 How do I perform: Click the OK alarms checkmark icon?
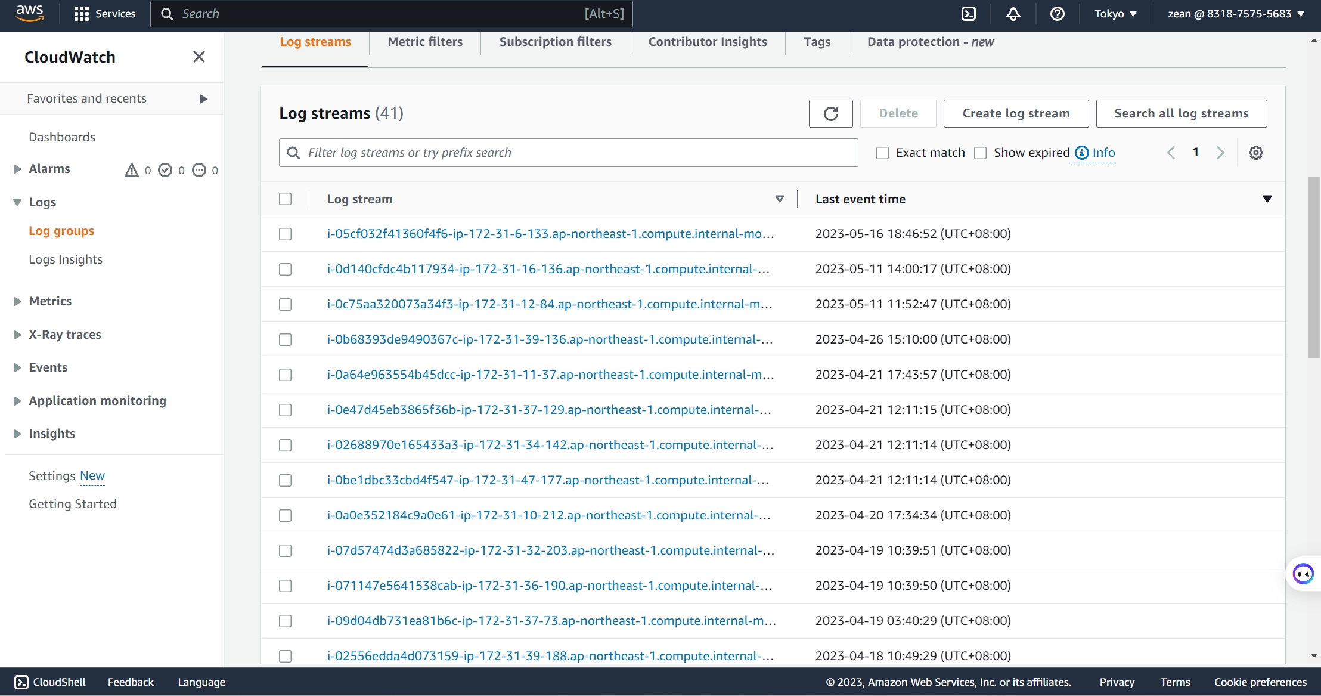(165, 171)
